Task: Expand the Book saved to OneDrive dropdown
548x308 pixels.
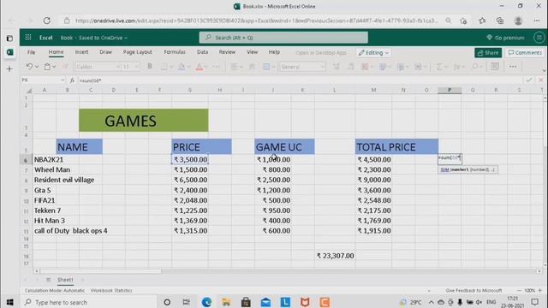Action: click(94, 38)
